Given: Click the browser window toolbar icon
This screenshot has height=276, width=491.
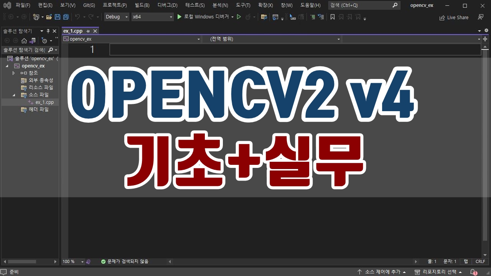Looking at the screenshot, I should [x=275, y=17].
